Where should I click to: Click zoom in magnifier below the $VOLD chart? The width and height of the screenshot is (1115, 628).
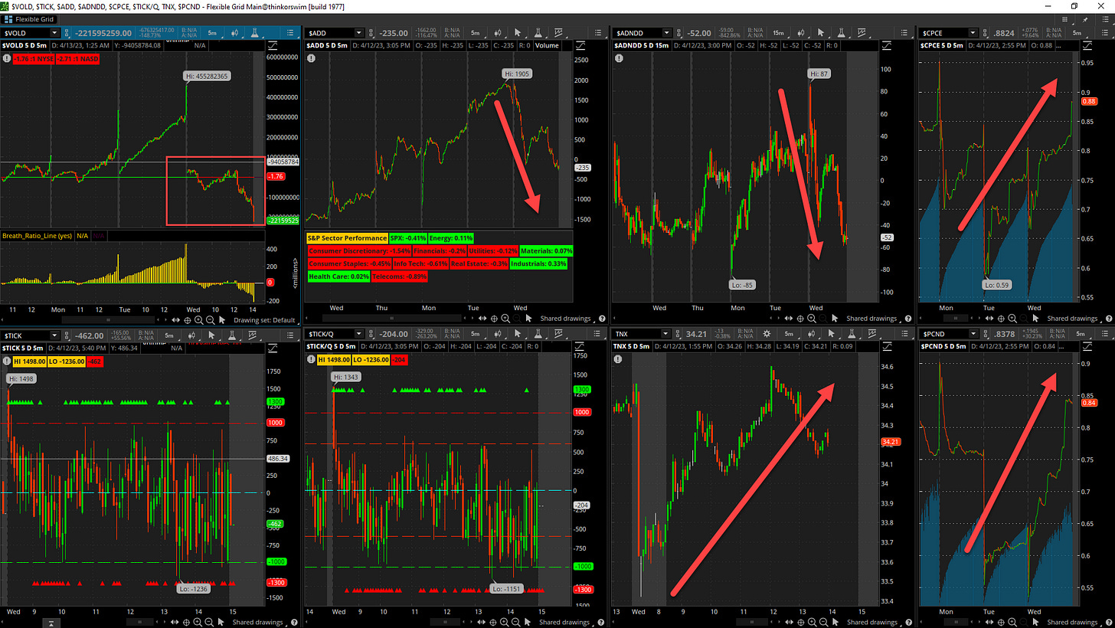(198, 319)
